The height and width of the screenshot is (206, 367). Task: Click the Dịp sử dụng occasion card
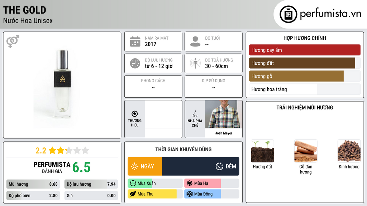point(214,87)
